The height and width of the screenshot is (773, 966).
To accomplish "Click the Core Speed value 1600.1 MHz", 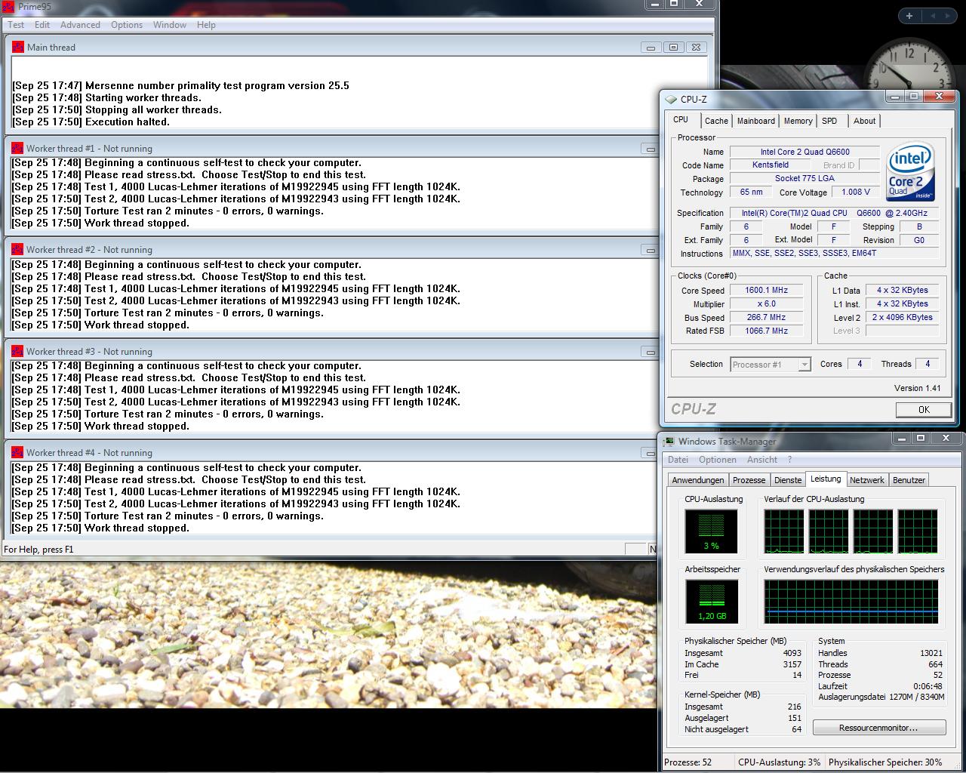I will pyautogui.click(x=766, y=290).
